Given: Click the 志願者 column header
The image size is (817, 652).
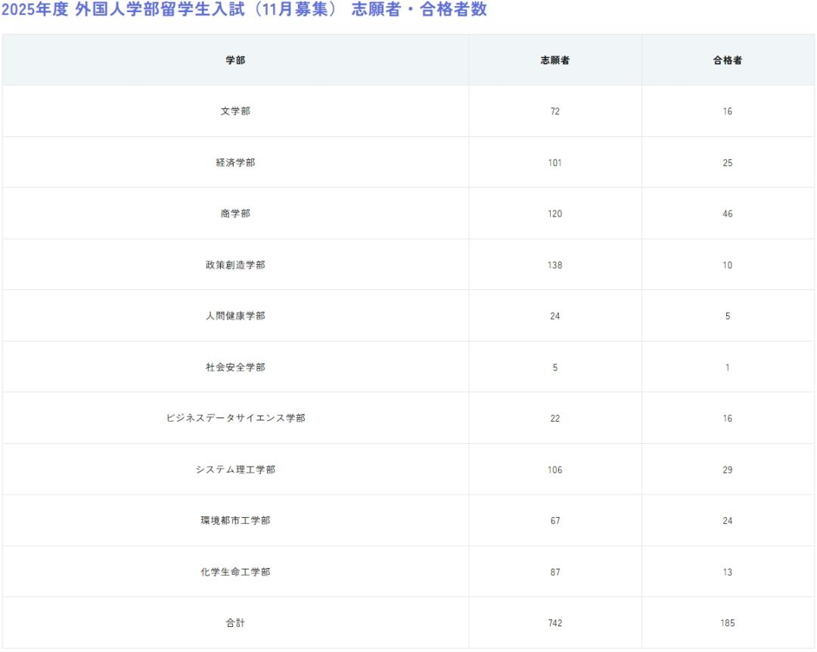Looking at the screenshot, I should coord(555,61).
